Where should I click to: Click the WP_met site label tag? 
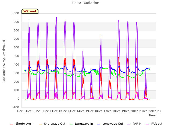tap(30, 11)
